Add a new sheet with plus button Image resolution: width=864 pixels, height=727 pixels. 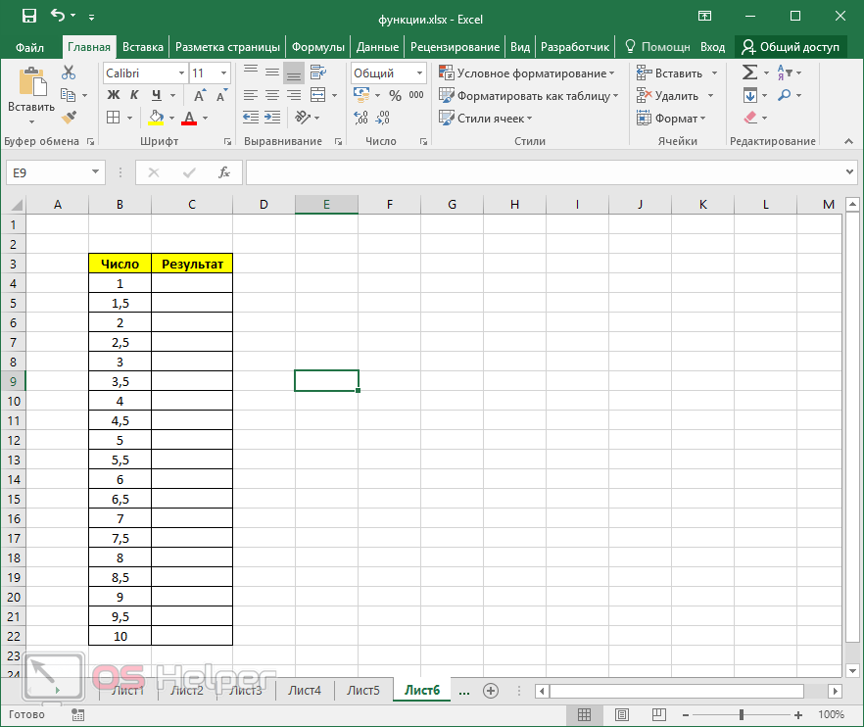click(491, 690)
